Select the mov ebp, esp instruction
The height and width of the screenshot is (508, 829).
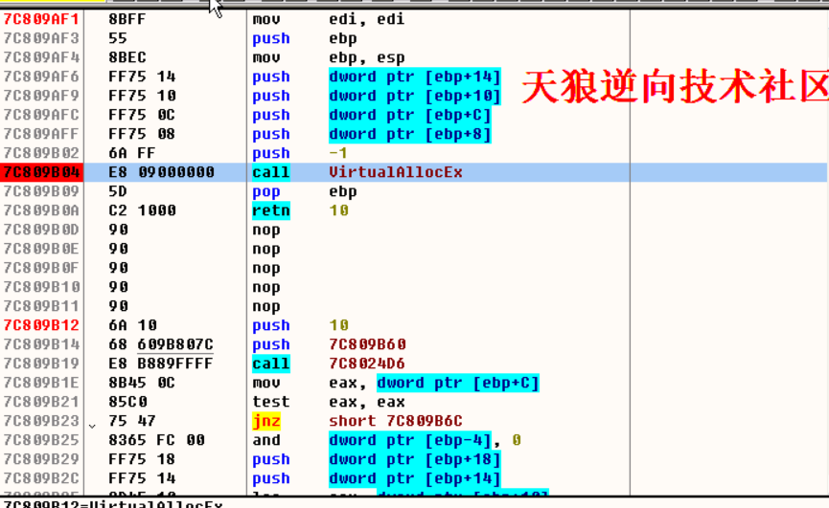pyautogui.click(x=328, y=57)
